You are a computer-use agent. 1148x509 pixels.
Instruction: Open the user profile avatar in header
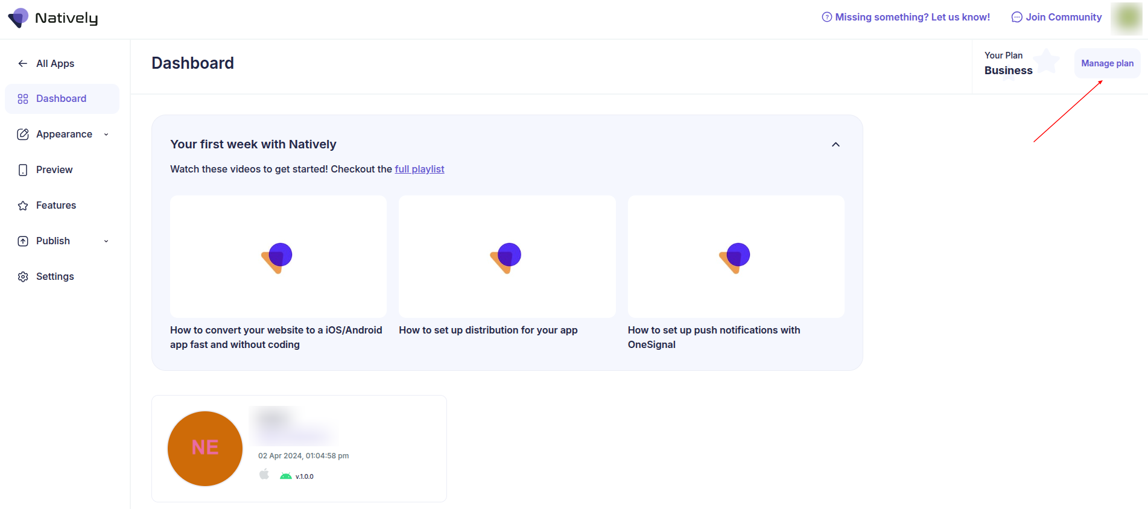(x=1126, y=18)
